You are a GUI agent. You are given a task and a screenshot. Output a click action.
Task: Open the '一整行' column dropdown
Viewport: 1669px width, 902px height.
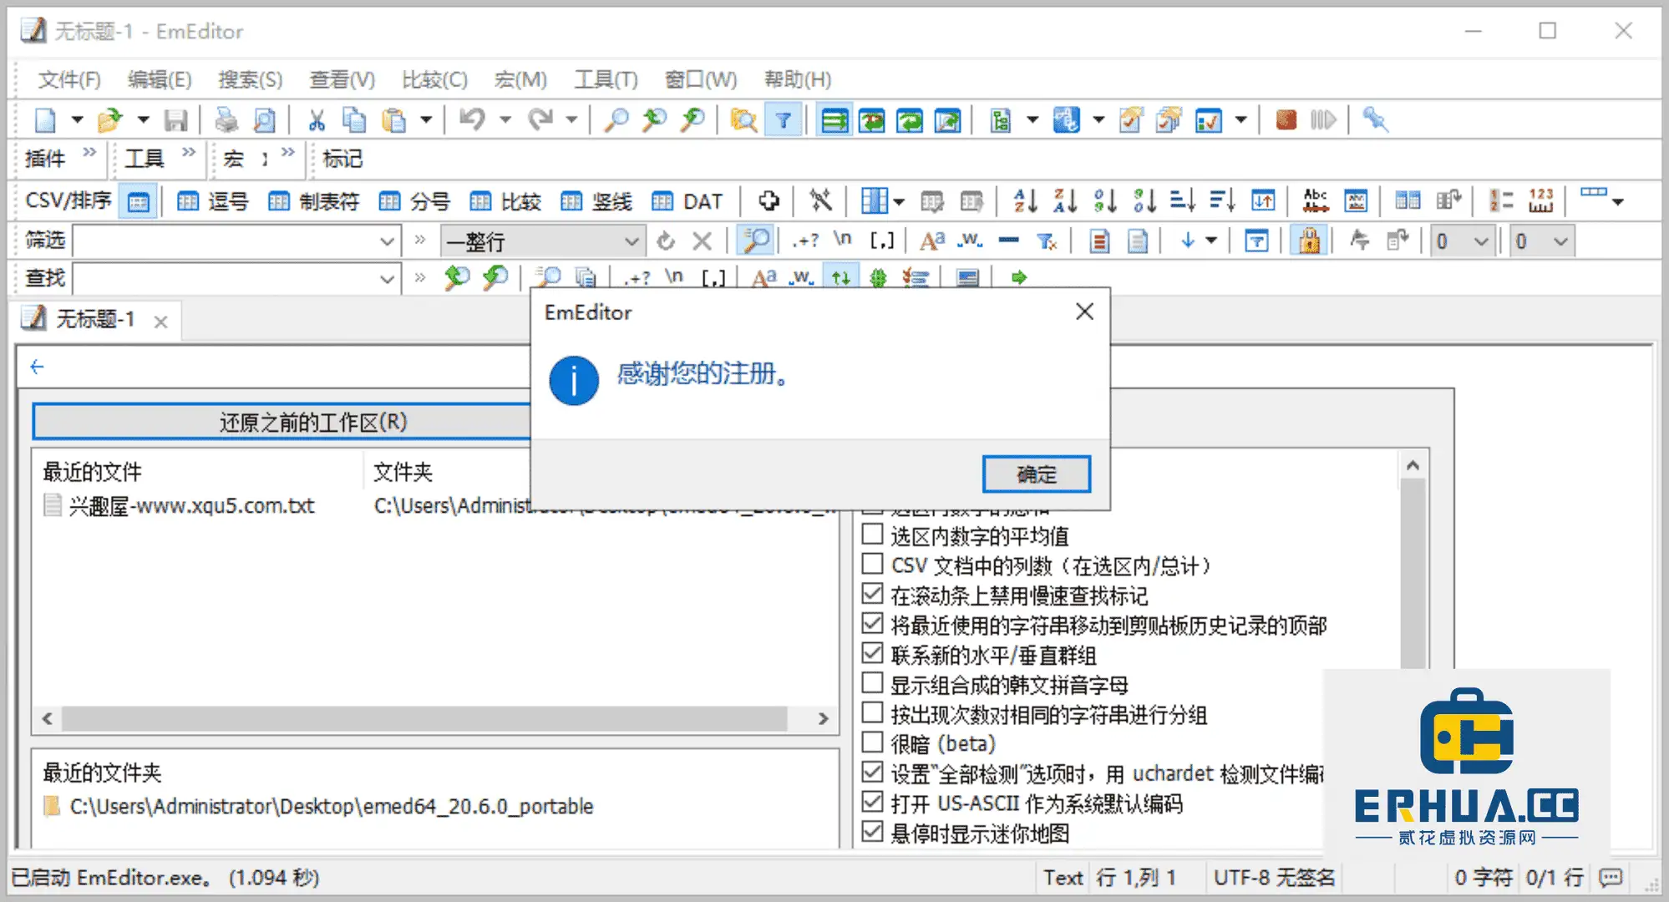click(632, 242)
